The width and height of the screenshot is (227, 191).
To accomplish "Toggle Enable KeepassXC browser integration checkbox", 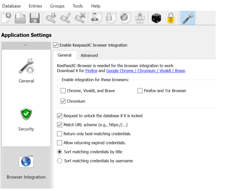I will pyautogui.click(x=55, y=45).
